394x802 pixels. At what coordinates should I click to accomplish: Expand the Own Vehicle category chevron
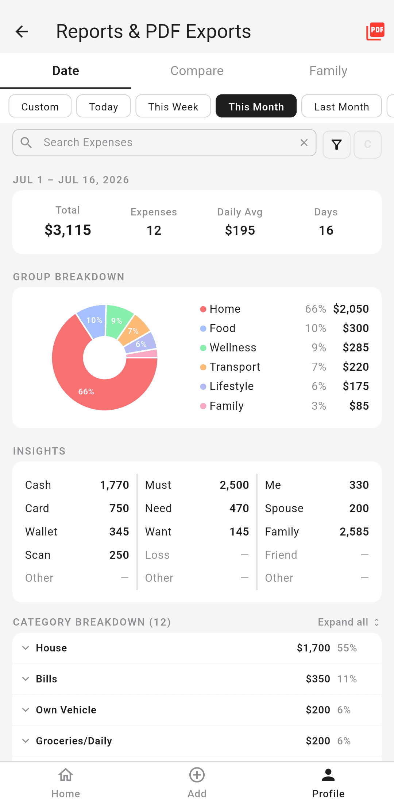(26, 710)
